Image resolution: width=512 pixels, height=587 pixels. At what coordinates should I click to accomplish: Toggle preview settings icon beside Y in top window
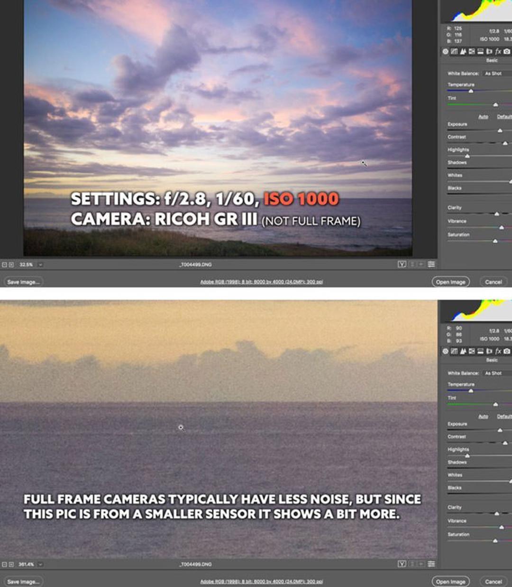coord(411,264)
